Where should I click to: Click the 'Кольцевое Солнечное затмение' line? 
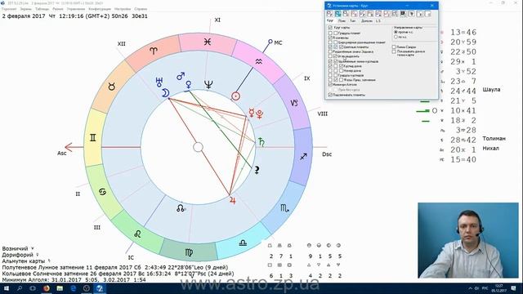(118, 274)
